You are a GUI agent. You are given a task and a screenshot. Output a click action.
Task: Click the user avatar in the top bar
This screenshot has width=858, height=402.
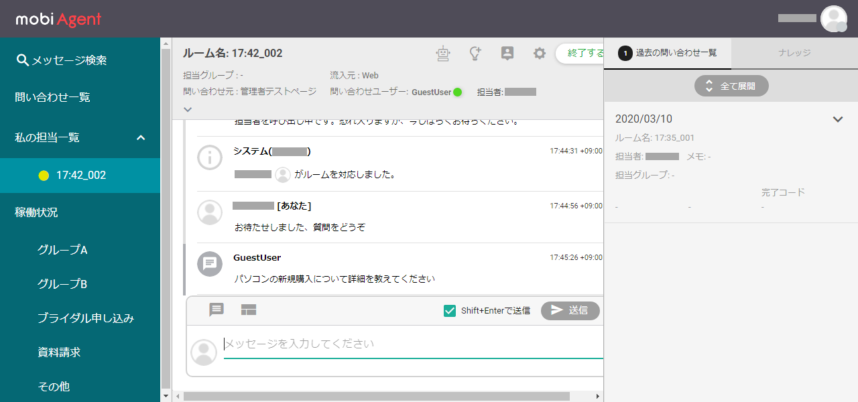coord(834,19)
